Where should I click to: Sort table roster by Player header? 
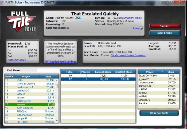151,72
